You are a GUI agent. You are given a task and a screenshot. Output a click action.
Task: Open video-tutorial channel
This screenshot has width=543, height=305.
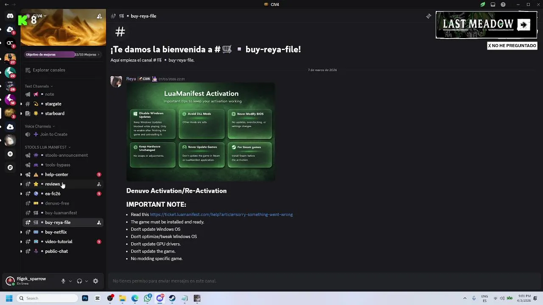[62, 241]
